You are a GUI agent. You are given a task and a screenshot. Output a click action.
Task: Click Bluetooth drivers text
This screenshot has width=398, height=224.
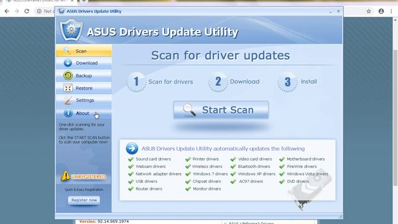(254, 166)
